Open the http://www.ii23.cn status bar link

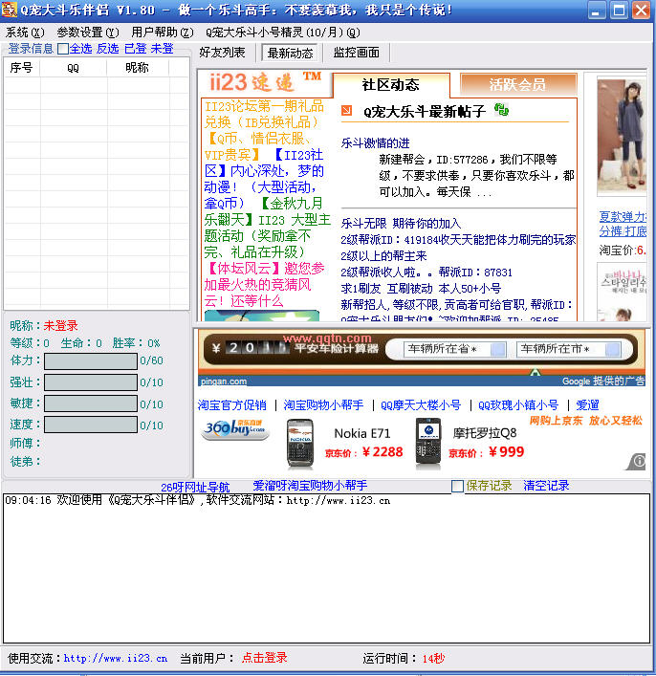click(116, 659)
